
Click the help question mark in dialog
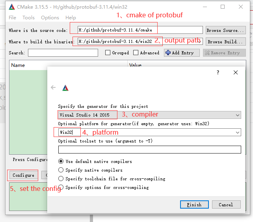coord(218,72)
